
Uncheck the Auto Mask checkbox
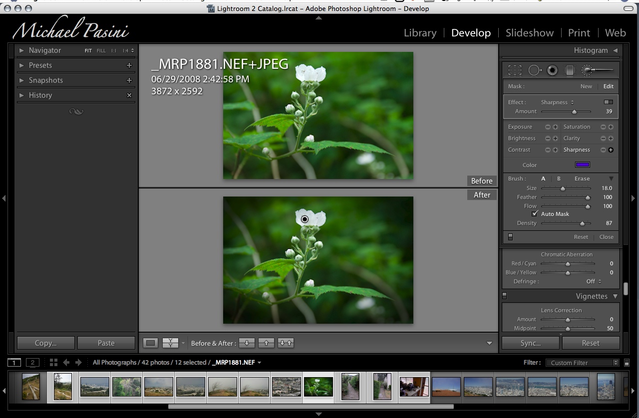click(x=535, y=214)
